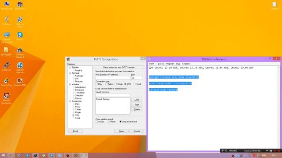The height and width of the screenshot is (158, 282).
Task: Select the Video to Video desktop shortcut
Action: 20,22
